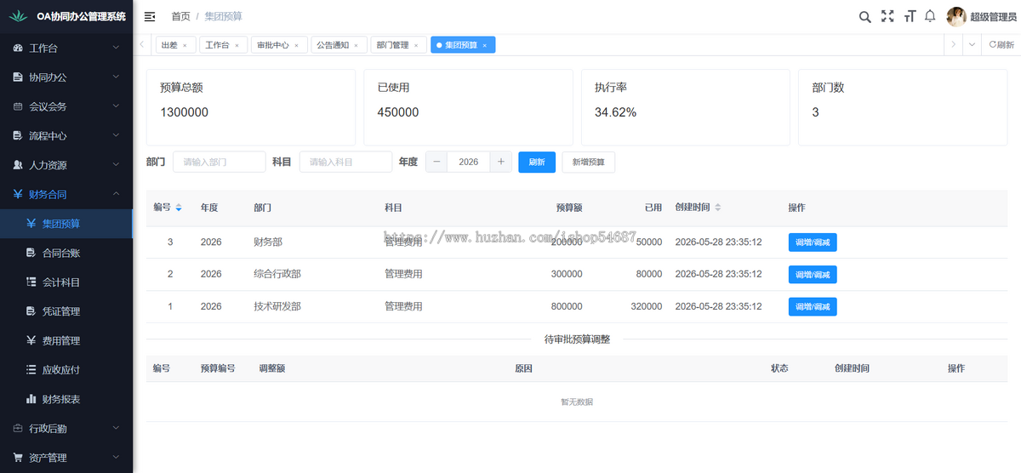1021x473 pixels.
Task: Click the blue 刷新 query button
Action: point(537,162)
